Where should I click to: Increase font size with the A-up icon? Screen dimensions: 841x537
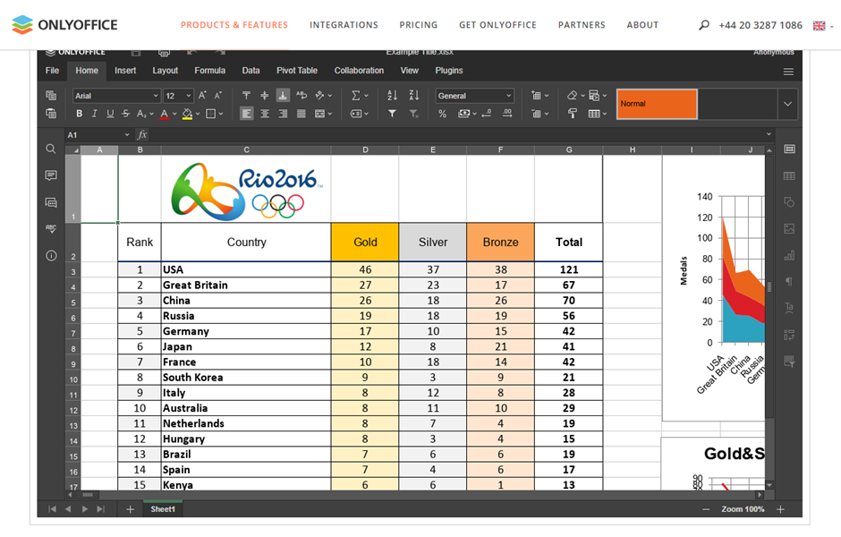tap(202, 96)
